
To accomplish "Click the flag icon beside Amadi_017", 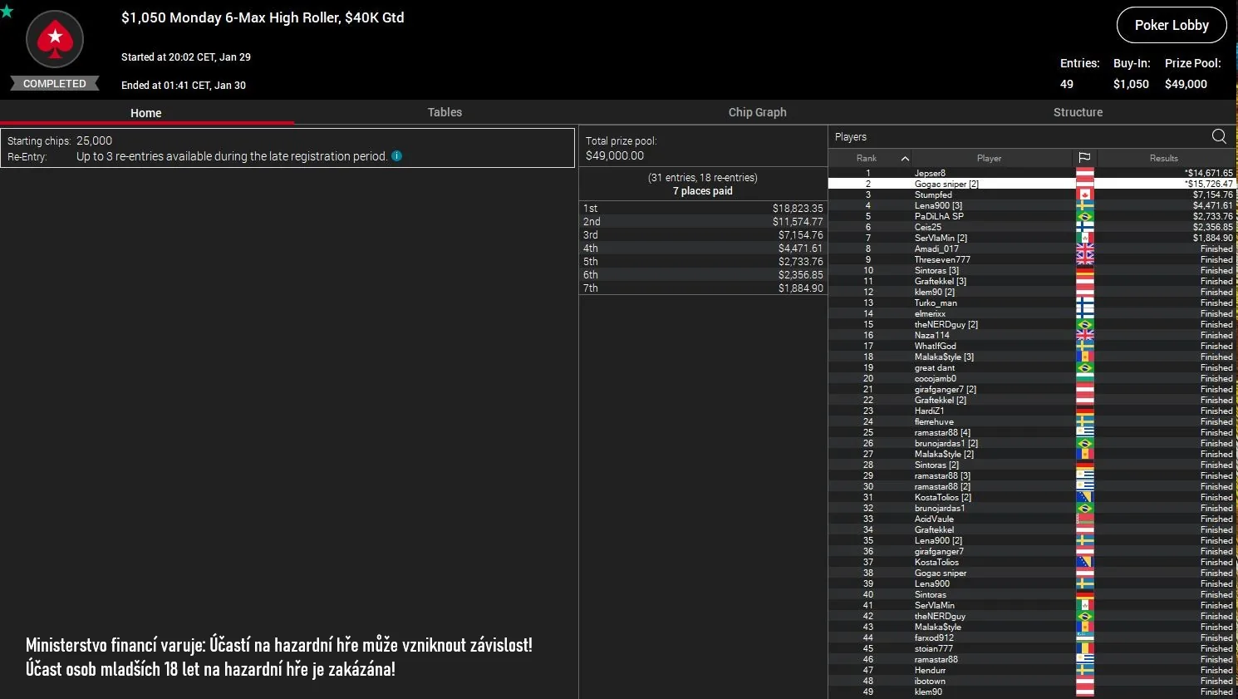I will tap(1084, 249).
